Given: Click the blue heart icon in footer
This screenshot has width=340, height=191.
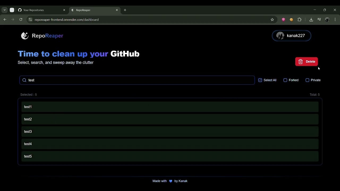Looking at the screenshot, I should (171, 181).
